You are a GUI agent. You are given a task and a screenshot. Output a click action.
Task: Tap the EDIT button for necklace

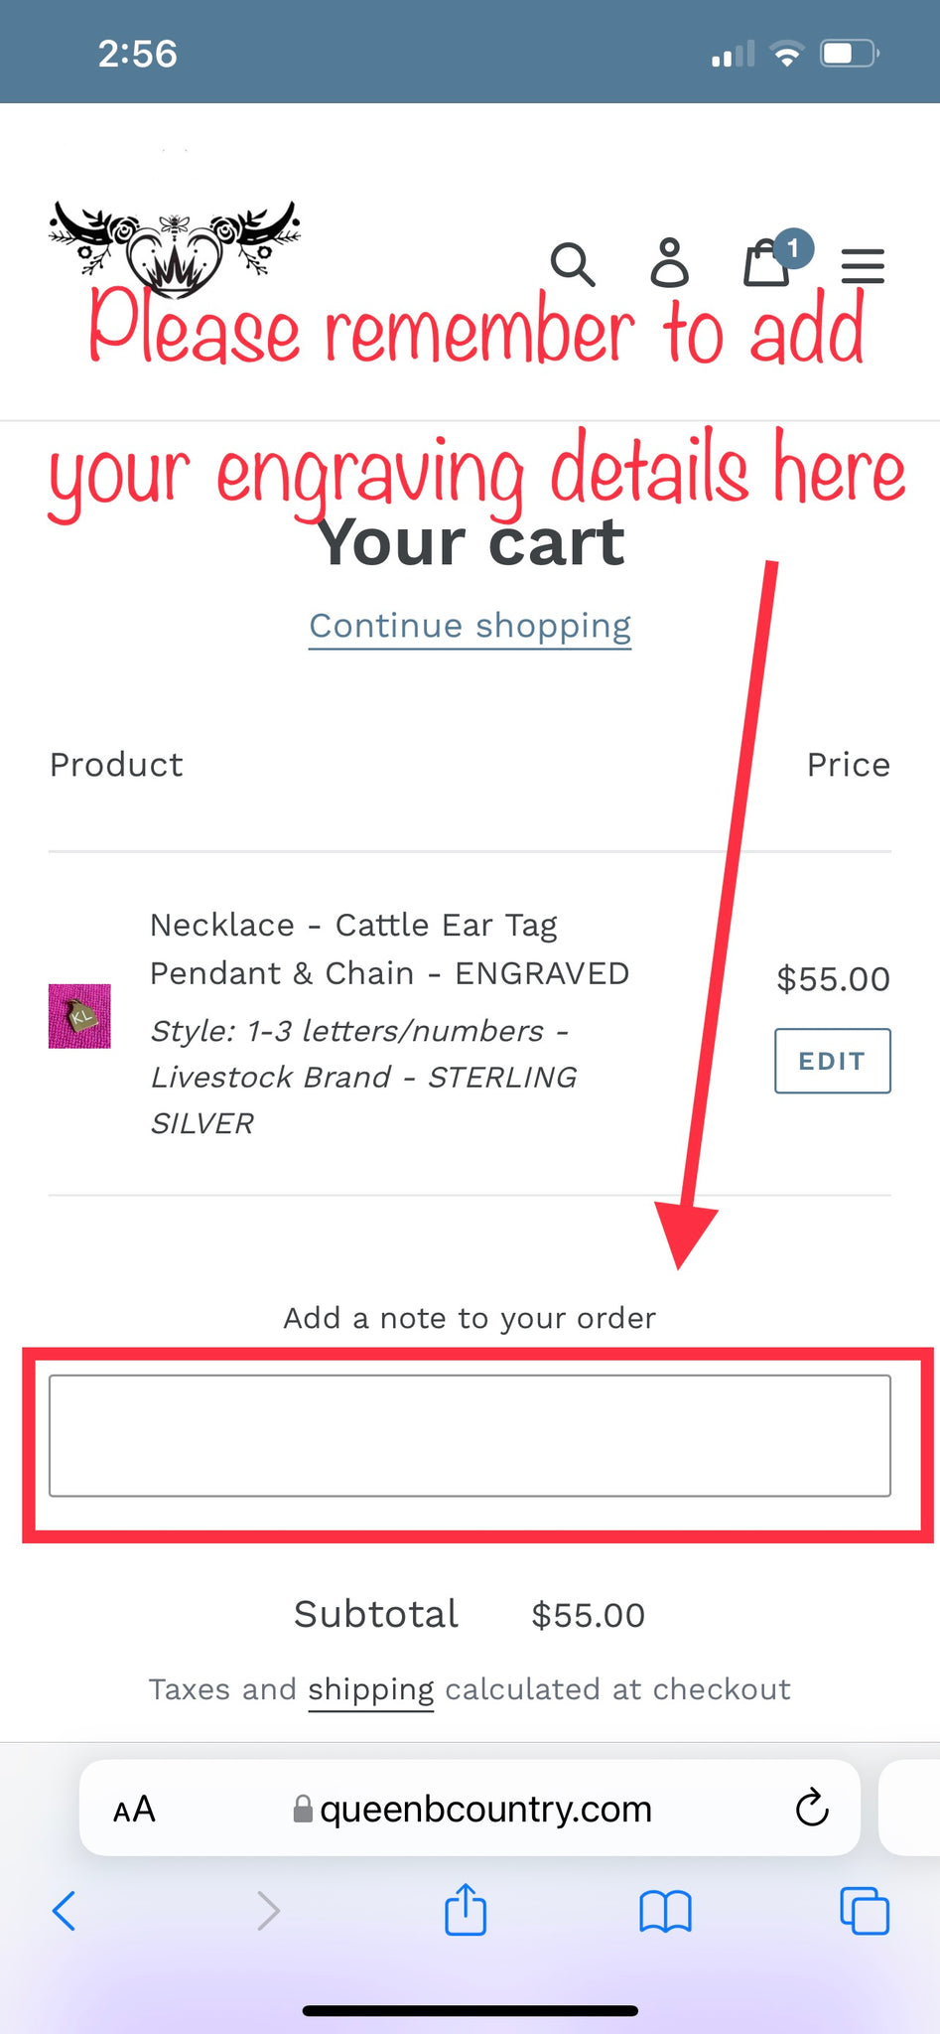click(x=832, y=1061)
